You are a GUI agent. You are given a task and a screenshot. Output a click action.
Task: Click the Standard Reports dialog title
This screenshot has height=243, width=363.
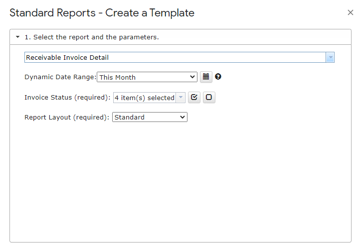coord(102,13)
